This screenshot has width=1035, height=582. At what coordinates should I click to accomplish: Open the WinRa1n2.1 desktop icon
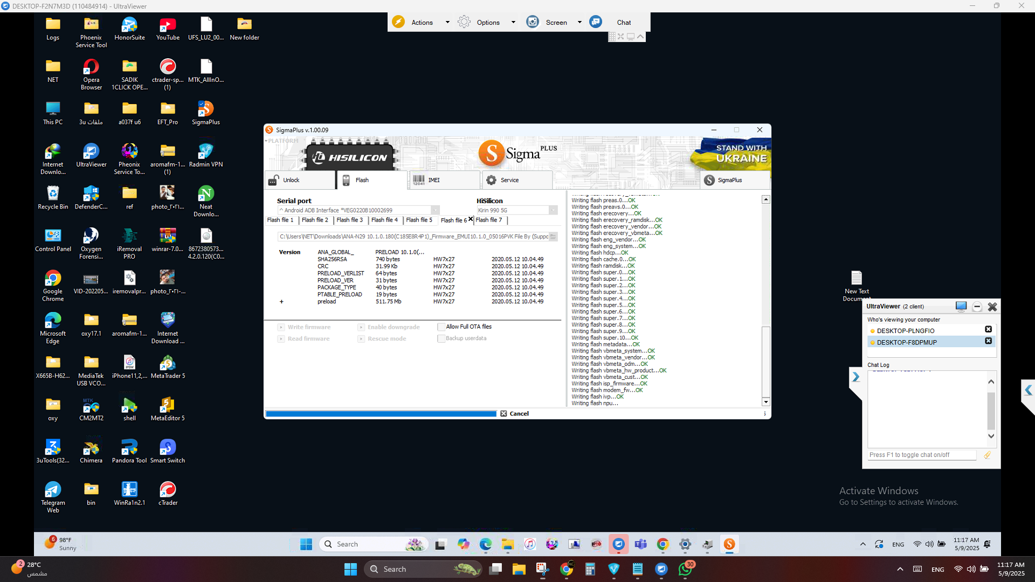click(129, 494)
